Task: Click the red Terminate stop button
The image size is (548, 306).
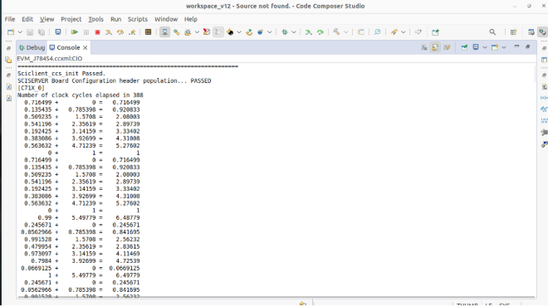Action: [97, 32]
